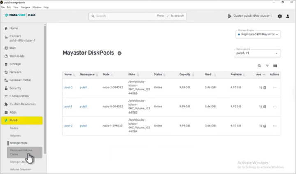This screenshot has height=174, width=296.
Task: Click the filter list icon above table
Action: click(267, 66)
